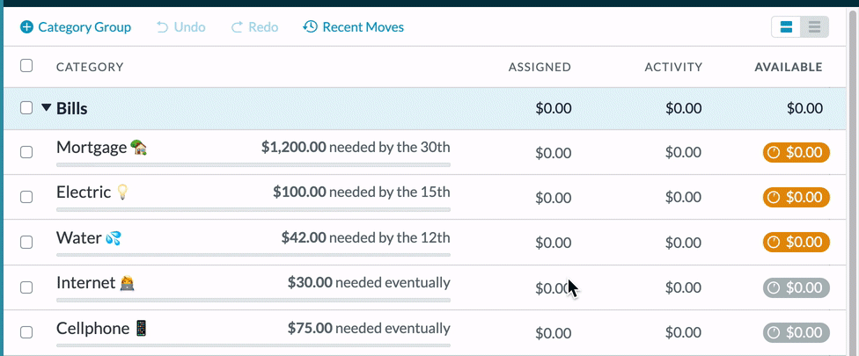Select the Water category checkbox
Image resolution: width=859 pixels, height=356 pixels.
coord(26,243)
